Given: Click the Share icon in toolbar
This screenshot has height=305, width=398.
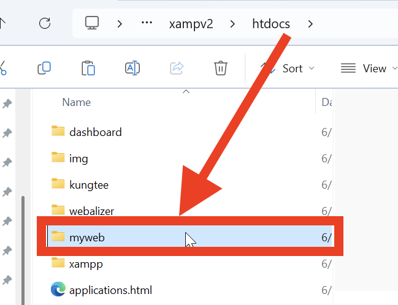Looking at the screenshot, I should (x=177, y=68).
